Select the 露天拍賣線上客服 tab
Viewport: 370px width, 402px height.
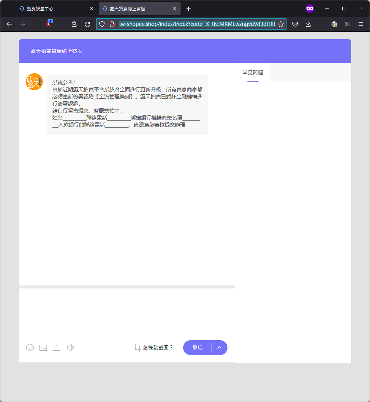(140, 9)
